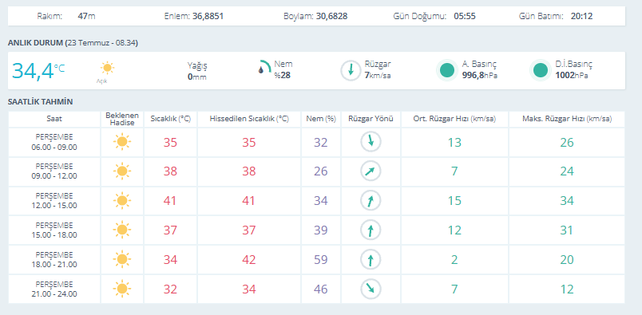Select the Sıcaklık (°C) column header

tap(170, 119)
